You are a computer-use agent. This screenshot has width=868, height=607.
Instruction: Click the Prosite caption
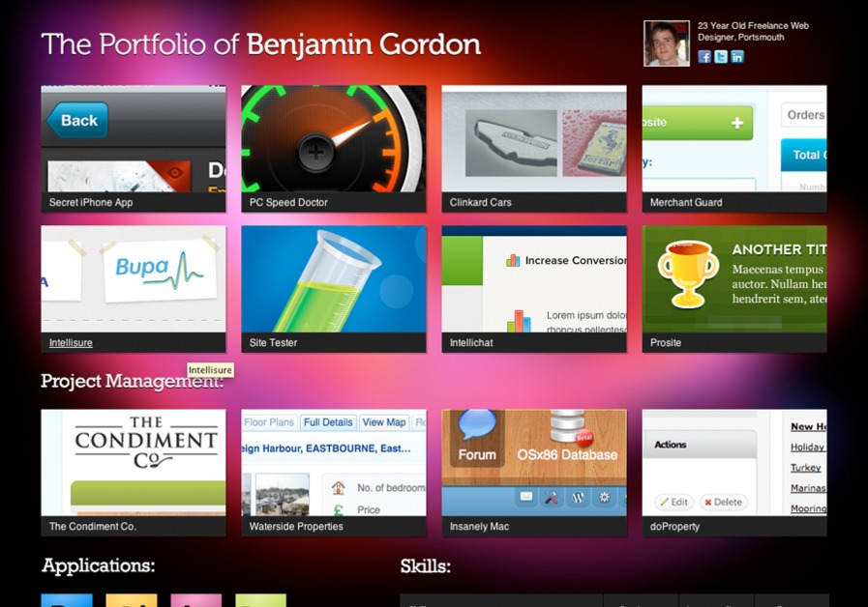pyautogui.click(x=666, y=343)
